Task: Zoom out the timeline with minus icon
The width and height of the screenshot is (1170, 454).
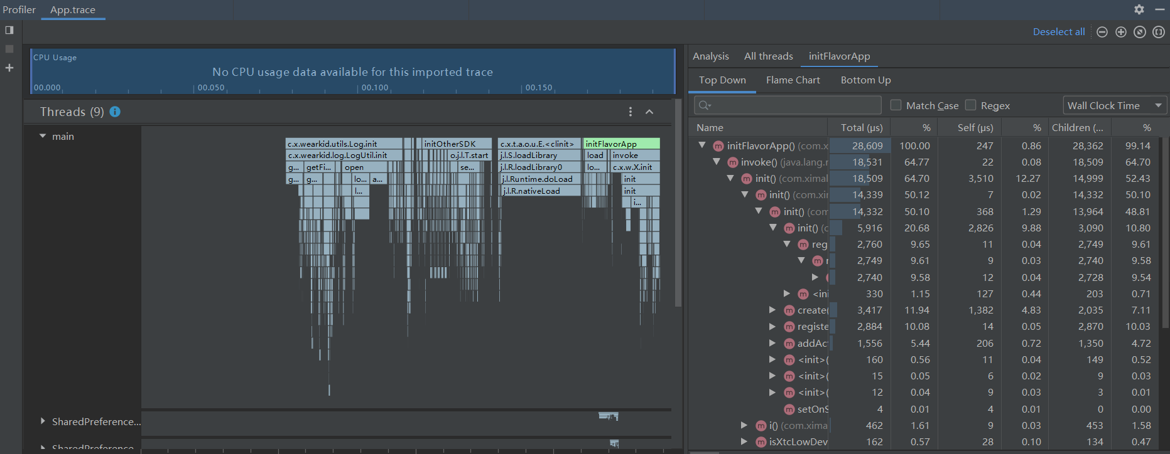Action: [1102, 32]
